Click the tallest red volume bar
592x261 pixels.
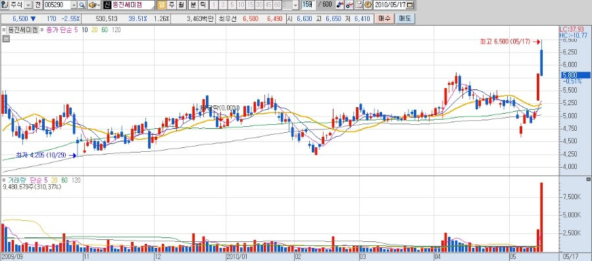[541, 217]
